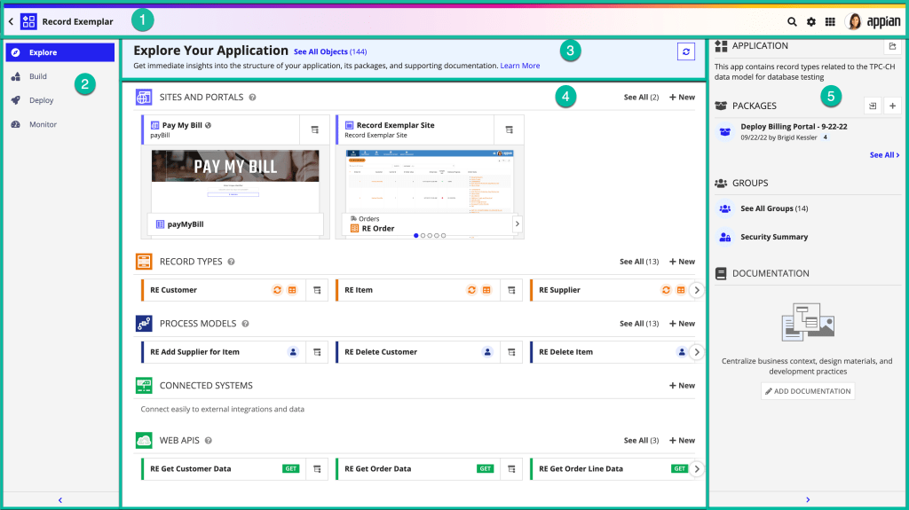Viewport: 909px width, 510px height.
Task: Show more Web APIs with arrow
Action: point(697,468)
